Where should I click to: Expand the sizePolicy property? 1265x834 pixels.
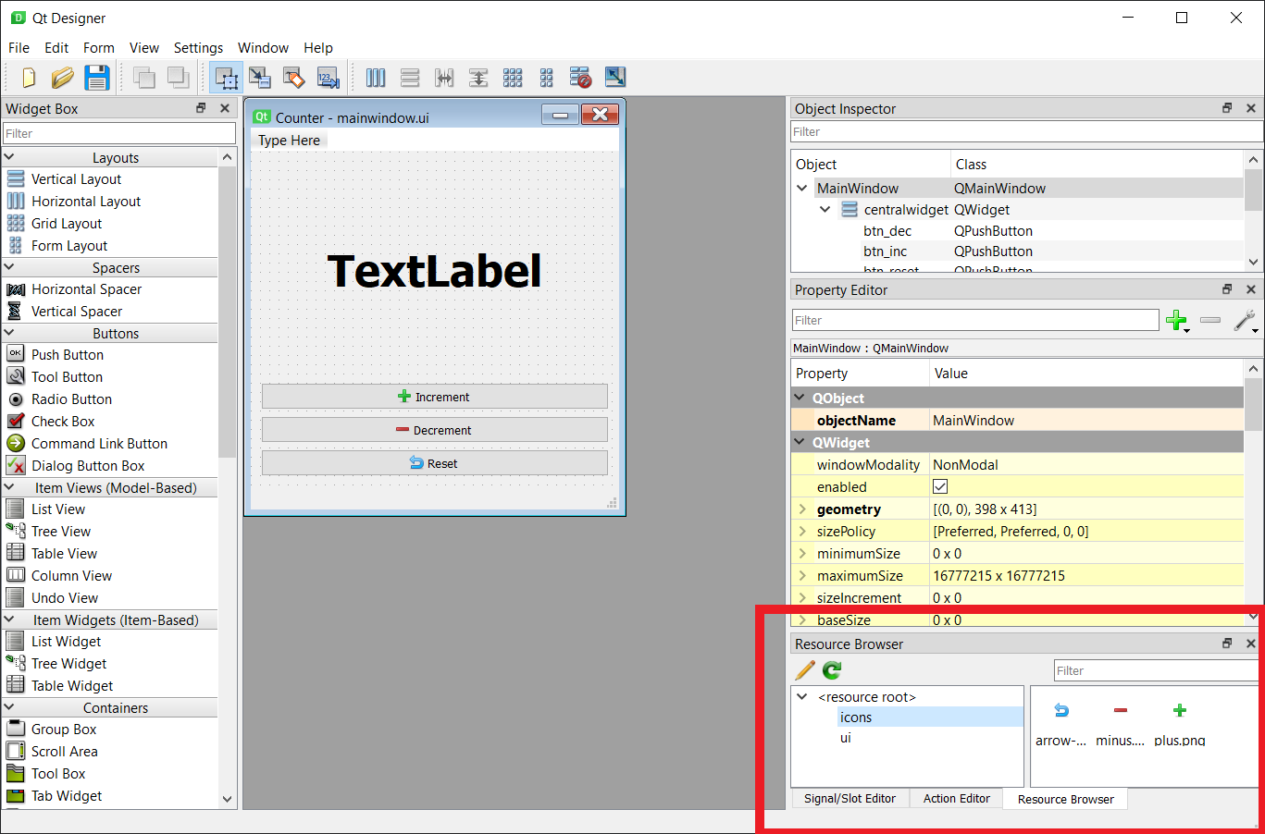click(802, 532)
